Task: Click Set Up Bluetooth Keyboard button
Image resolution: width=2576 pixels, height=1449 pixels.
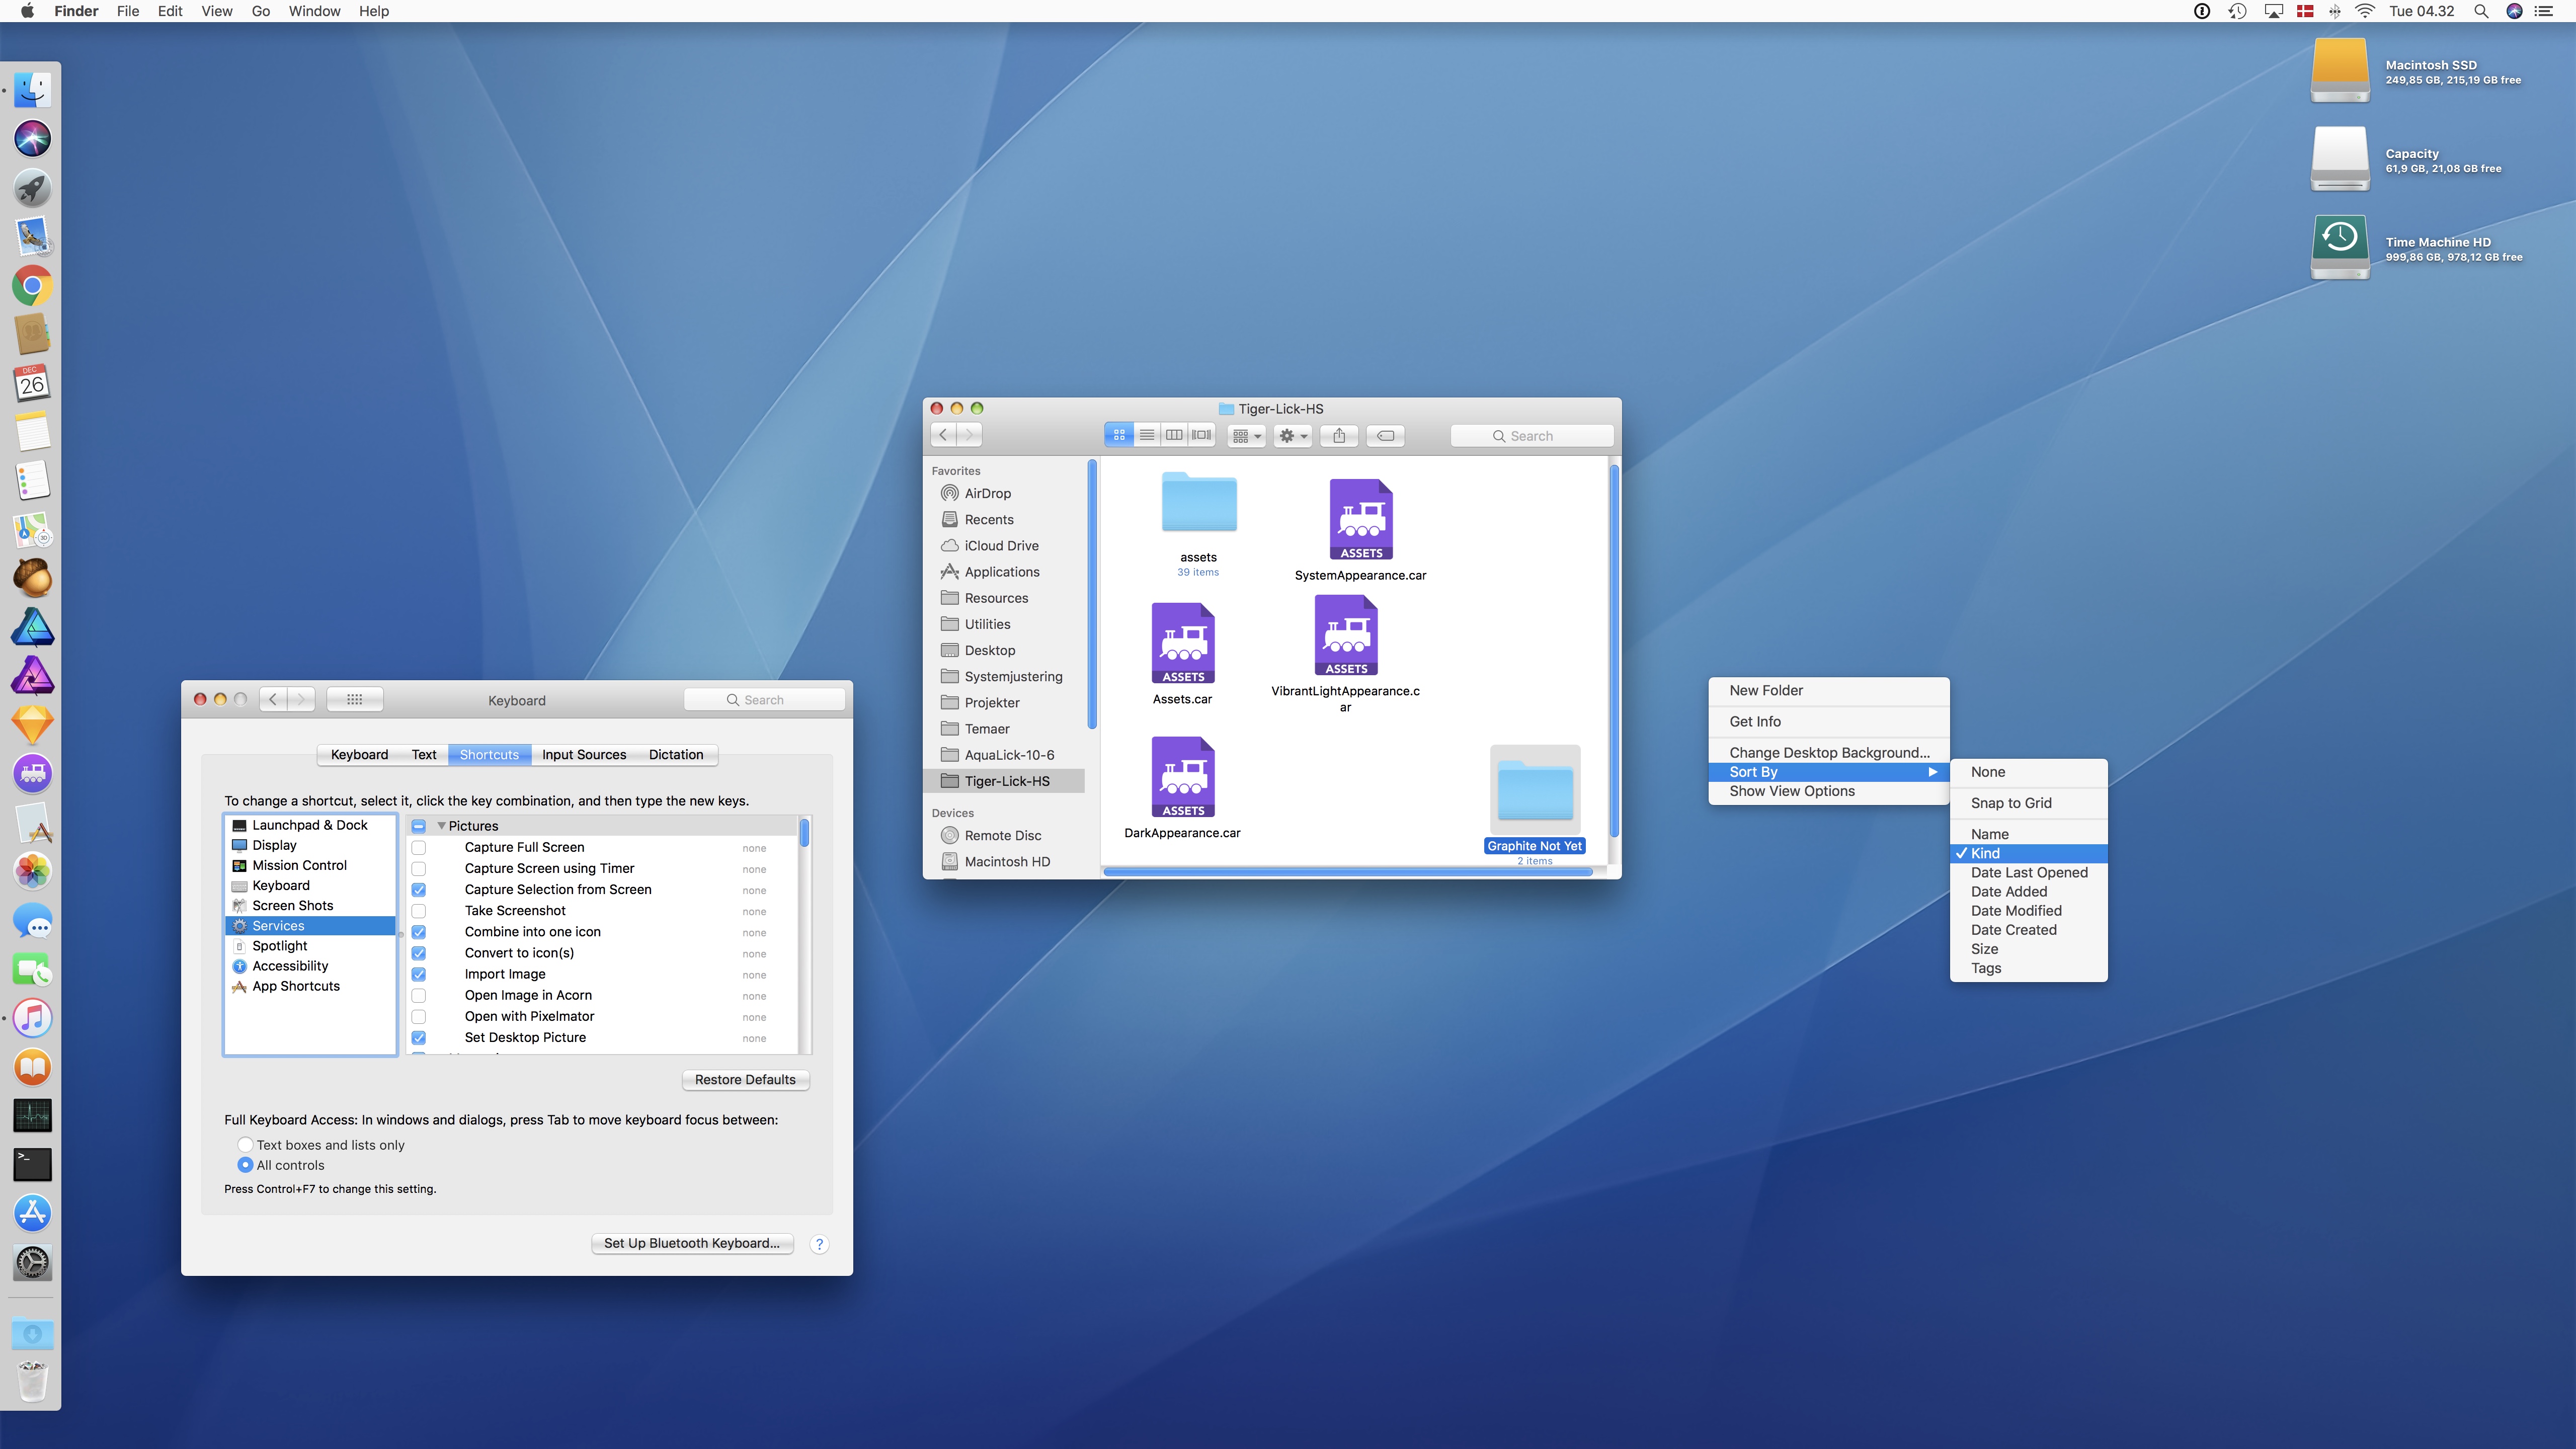Action: tap(692, 1243)
